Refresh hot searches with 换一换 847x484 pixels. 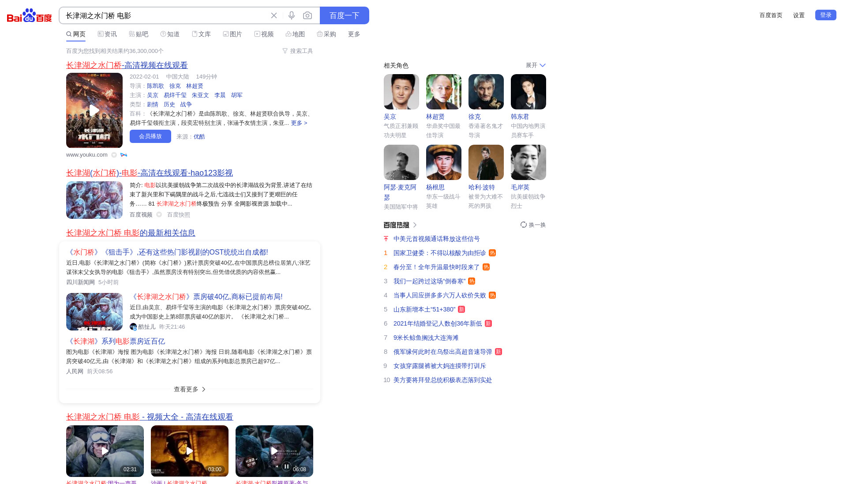[533, 225]
